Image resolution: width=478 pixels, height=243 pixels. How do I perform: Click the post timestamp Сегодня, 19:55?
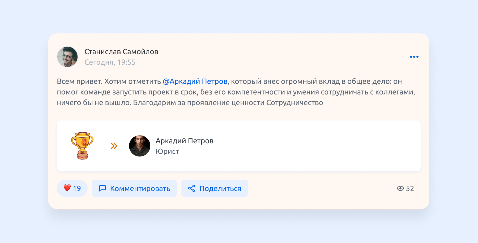[110, 62]
